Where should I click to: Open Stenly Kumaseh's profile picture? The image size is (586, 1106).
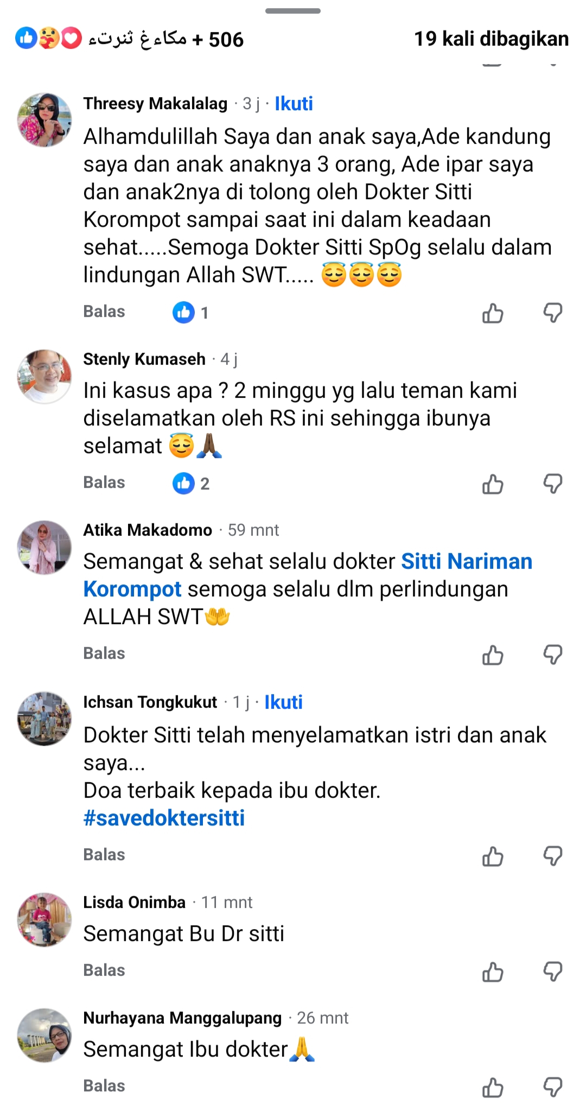click(44, 376)
